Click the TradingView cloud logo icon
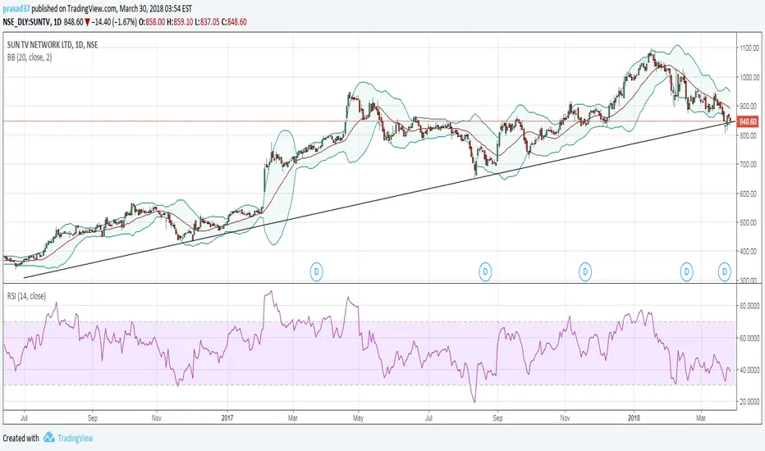 coord(48,437)
